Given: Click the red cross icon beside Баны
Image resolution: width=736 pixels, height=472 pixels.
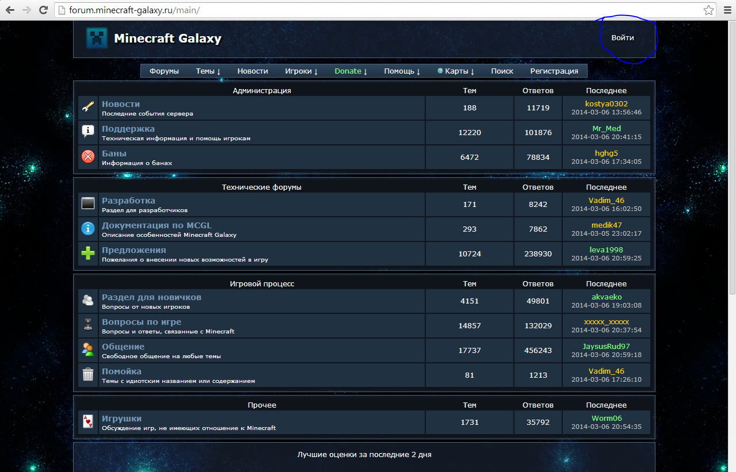Looking at the screenshot, I should [x=88, y=156].
